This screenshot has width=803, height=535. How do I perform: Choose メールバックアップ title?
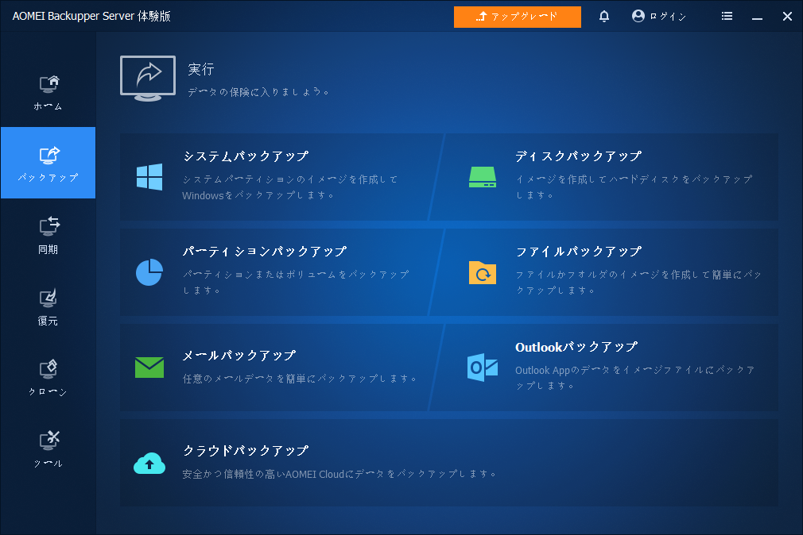[239, 356]
